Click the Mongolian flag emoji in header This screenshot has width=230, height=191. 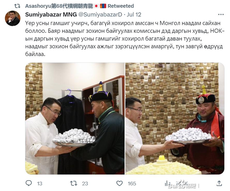(x=103, y=6)
